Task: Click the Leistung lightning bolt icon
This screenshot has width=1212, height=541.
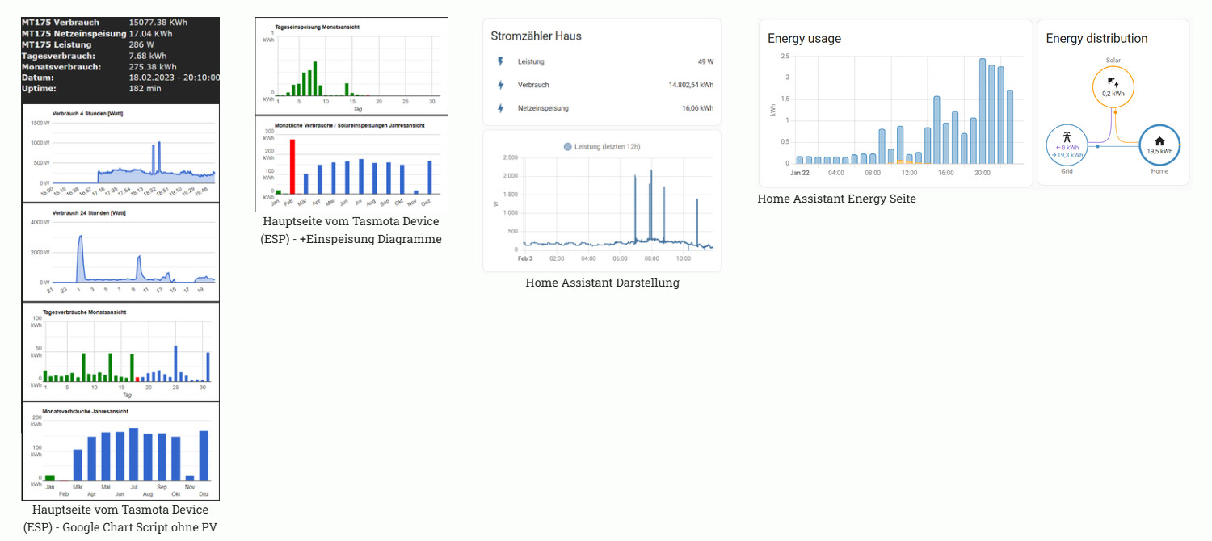Action: 500,61
